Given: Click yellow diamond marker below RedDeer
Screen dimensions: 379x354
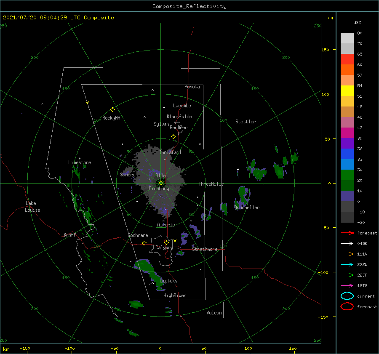Looking at the screenshot, I should pyautogui.click(x=173, y=137).
